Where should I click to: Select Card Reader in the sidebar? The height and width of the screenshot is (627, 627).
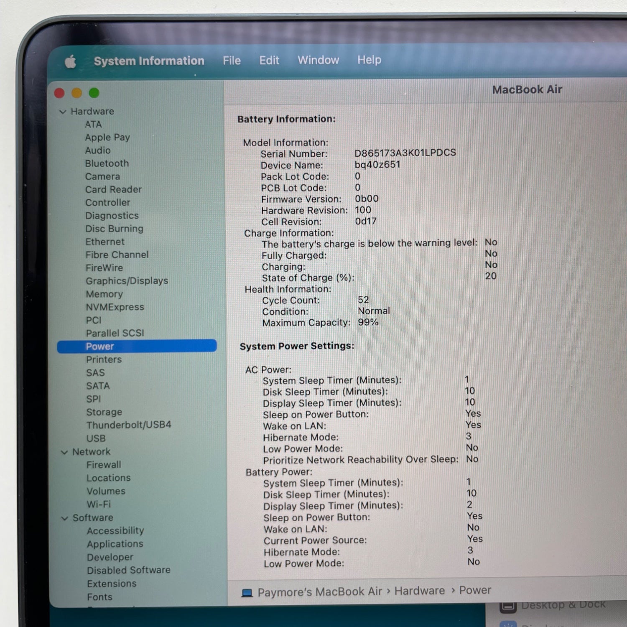point(113,189)
